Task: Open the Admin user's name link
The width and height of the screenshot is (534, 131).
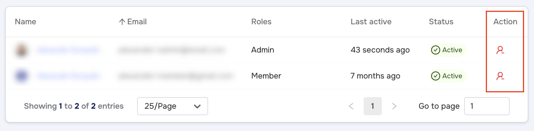Action: pos(69,50)
